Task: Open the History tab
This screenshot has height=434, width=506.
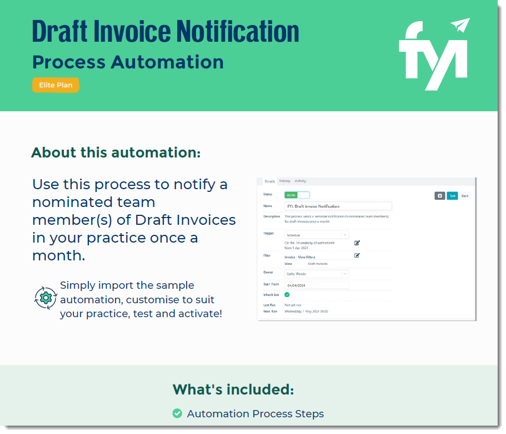Action: [284, 181]
